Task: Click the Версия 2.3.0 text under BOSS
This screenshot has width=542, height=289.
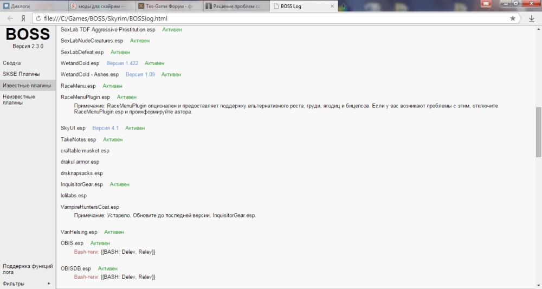Action: pyautogui.click(x=28, y=46)
